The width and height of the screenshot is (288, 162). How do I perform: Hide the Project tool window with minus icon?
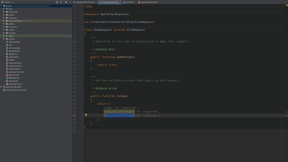(70, 2)
